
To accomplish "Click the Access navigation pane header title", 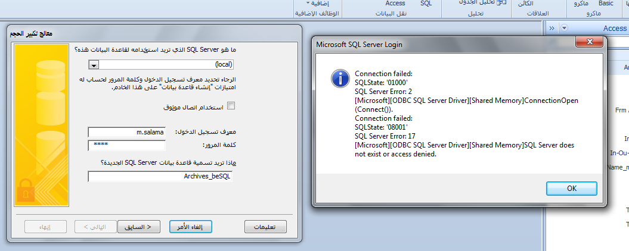I will pyautogui.click(x=615, y=28).
